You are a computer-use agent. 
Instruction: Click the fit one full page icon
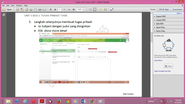tap(95, 10)
